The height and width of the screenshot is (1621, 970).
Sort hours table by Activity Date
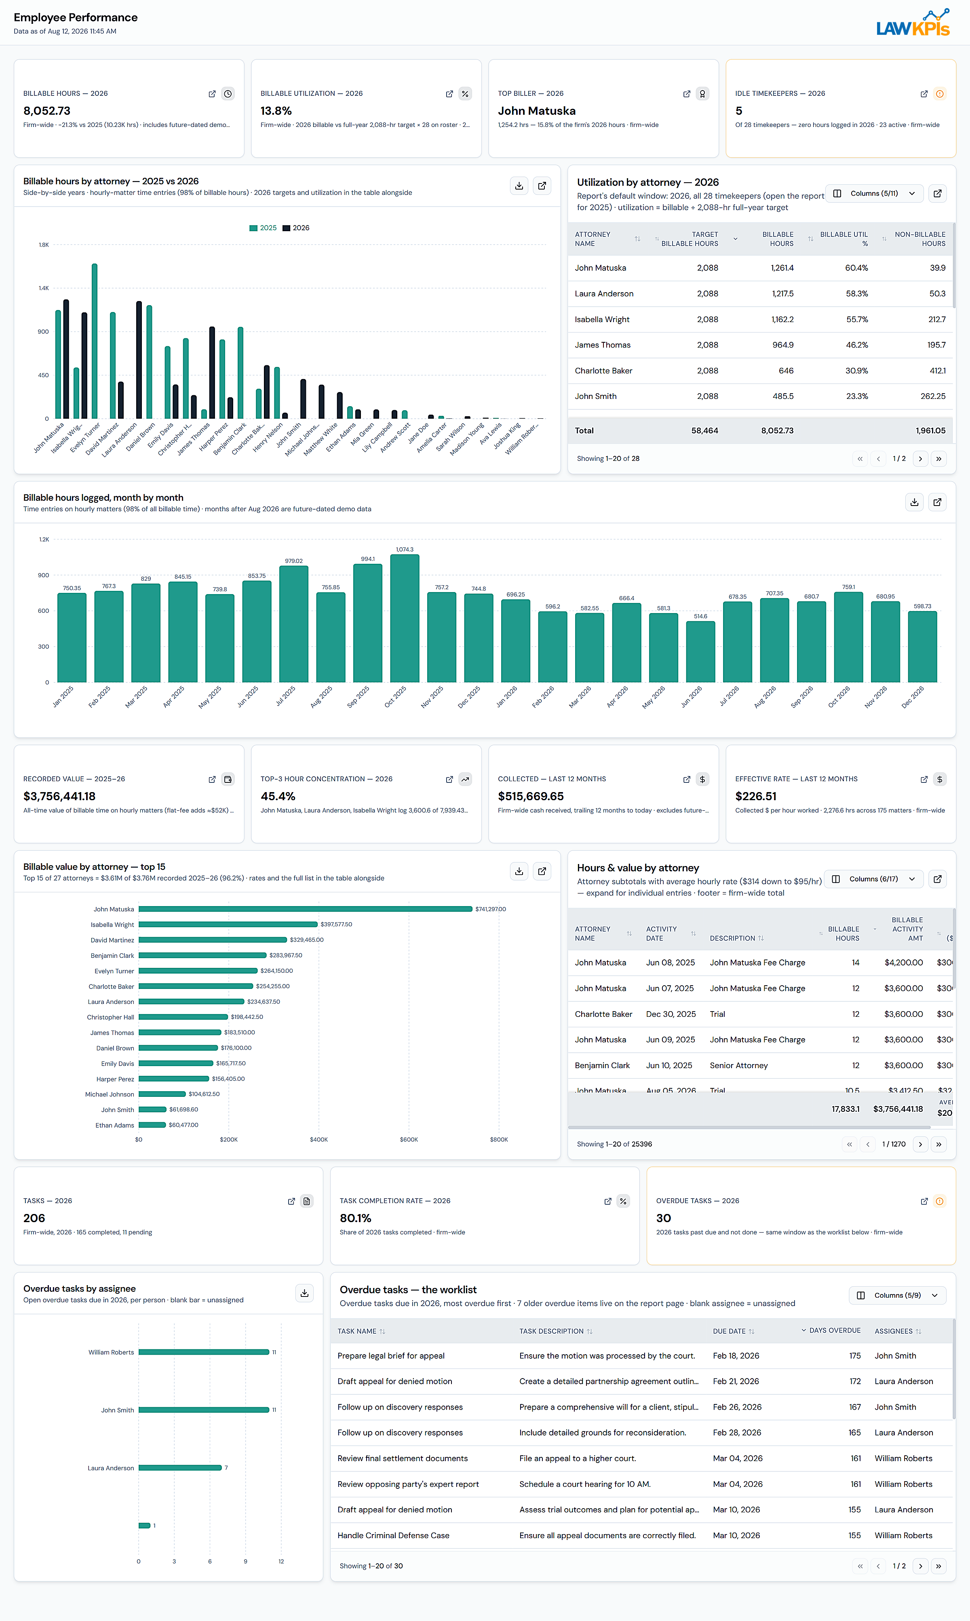click(x=671, y=934)
